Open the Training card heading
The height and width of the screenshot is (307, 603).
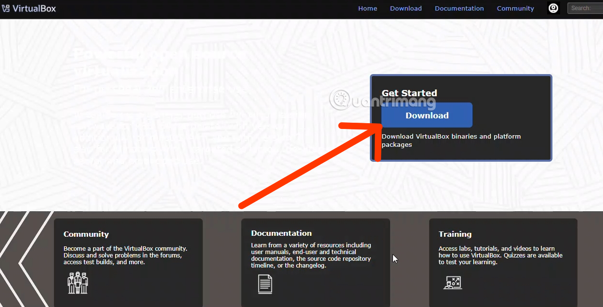[x=455, y=234]
